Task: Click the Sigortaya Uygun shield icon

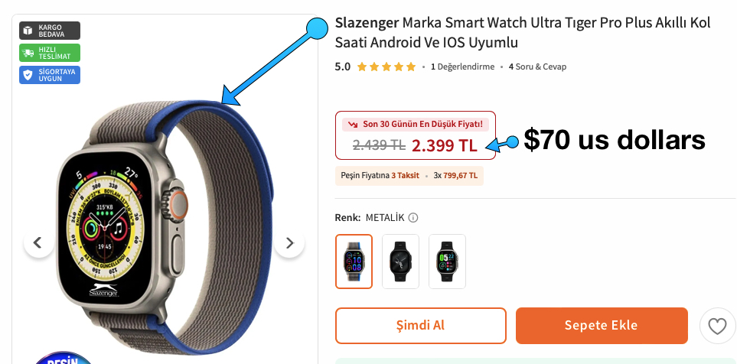Action: 28,75
